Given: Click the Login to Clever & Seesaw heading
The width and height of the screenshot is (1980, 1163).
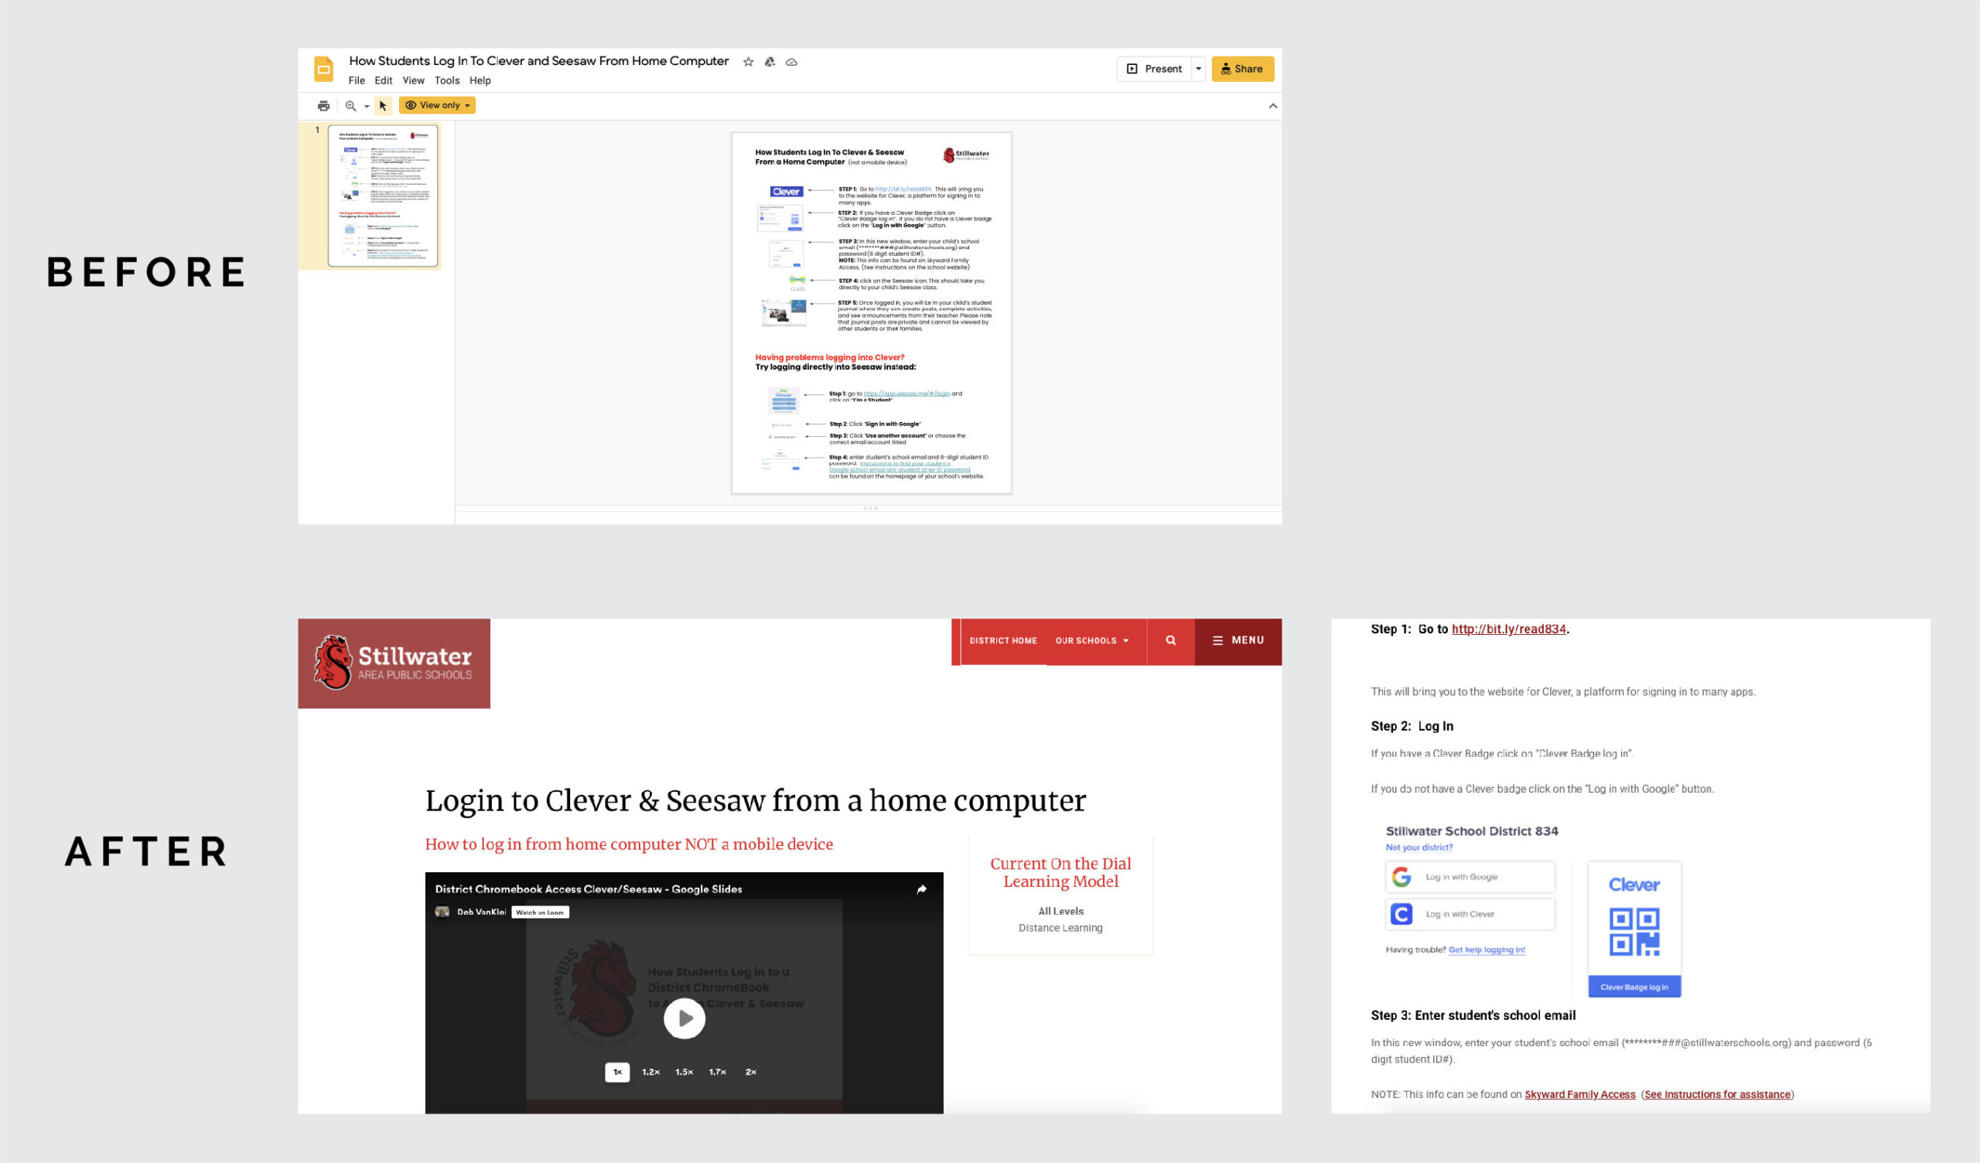Looking at the screenshot, I should pyautogui.click(x=755, y=800).
